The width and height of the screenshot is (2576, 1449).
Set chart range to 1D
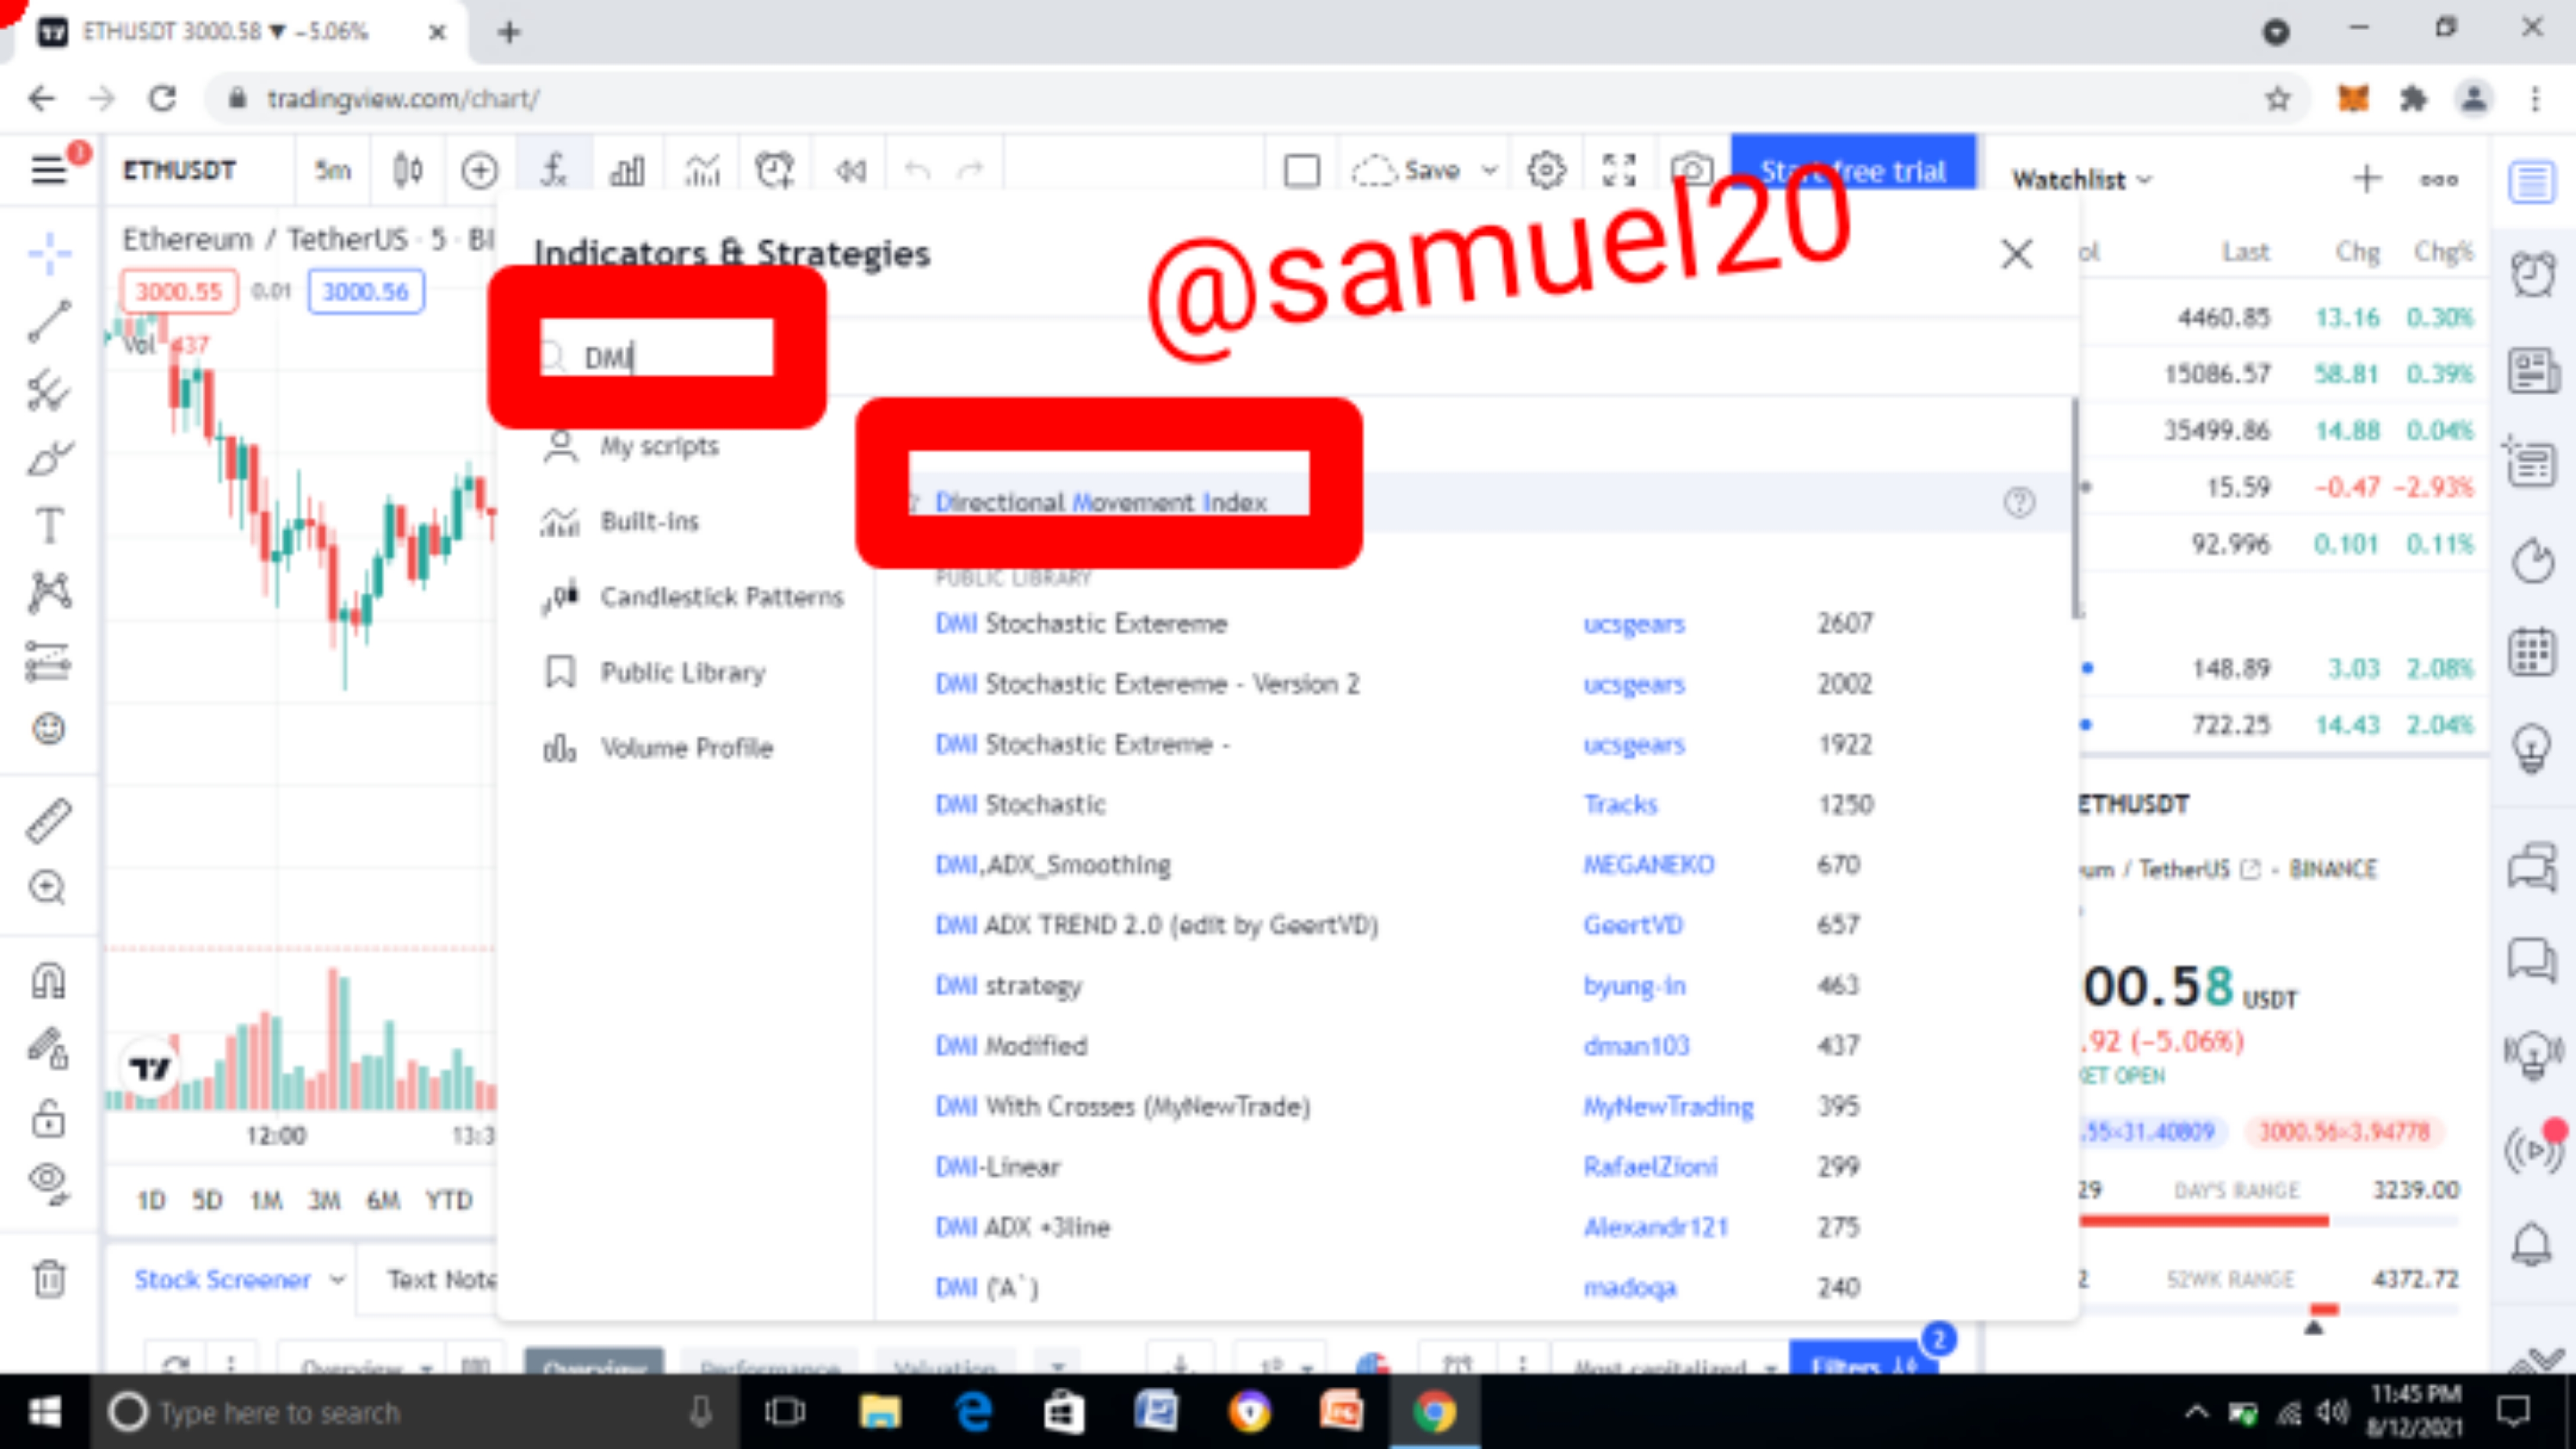151,1200
